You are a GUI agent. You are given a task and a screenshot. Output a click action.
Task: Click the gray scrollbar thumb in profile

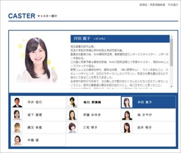point(172,52)
